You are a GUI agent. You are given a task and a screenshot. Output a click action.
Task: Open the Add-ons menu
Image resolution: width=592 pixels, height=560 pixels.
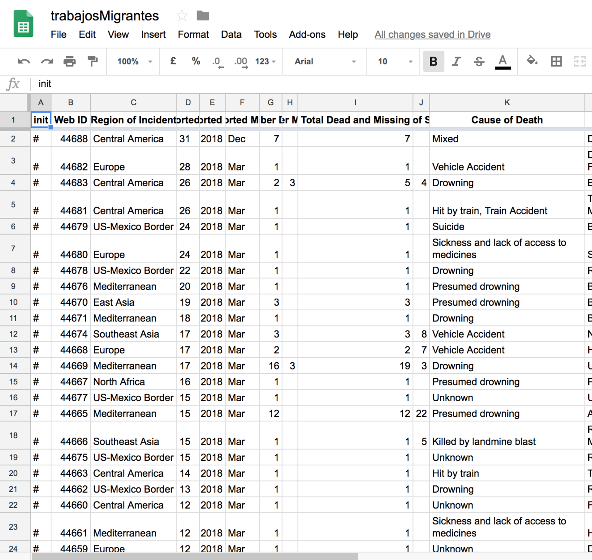(307, 34)
